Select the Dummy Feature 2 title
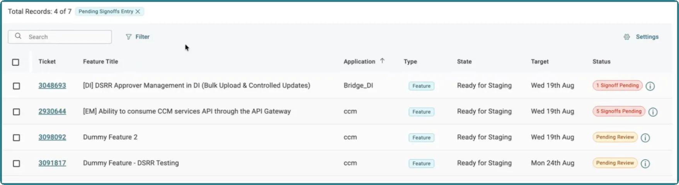The width and height of the screenshot is (679, 185). pyautogui.click(x=110, y=137)
